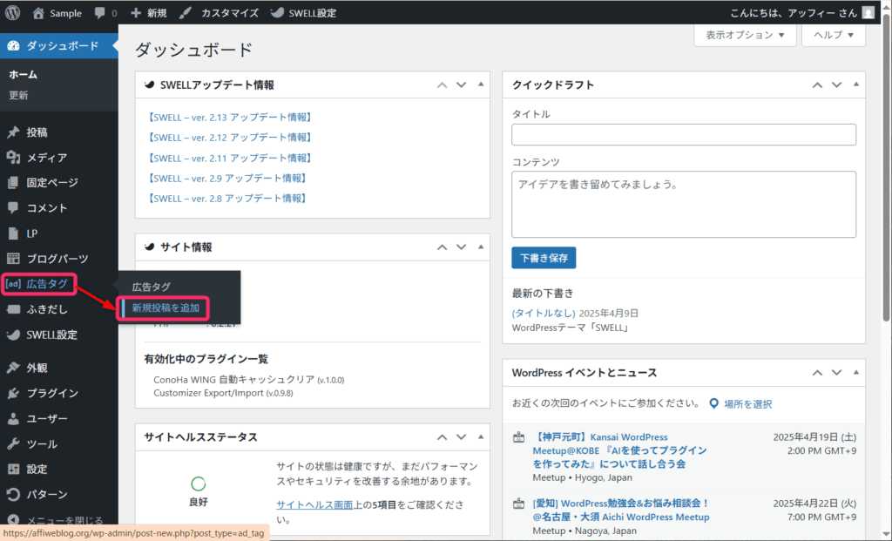Open サイトヘルス画面 link
892x541 pixels.
(x=314, y=504)
